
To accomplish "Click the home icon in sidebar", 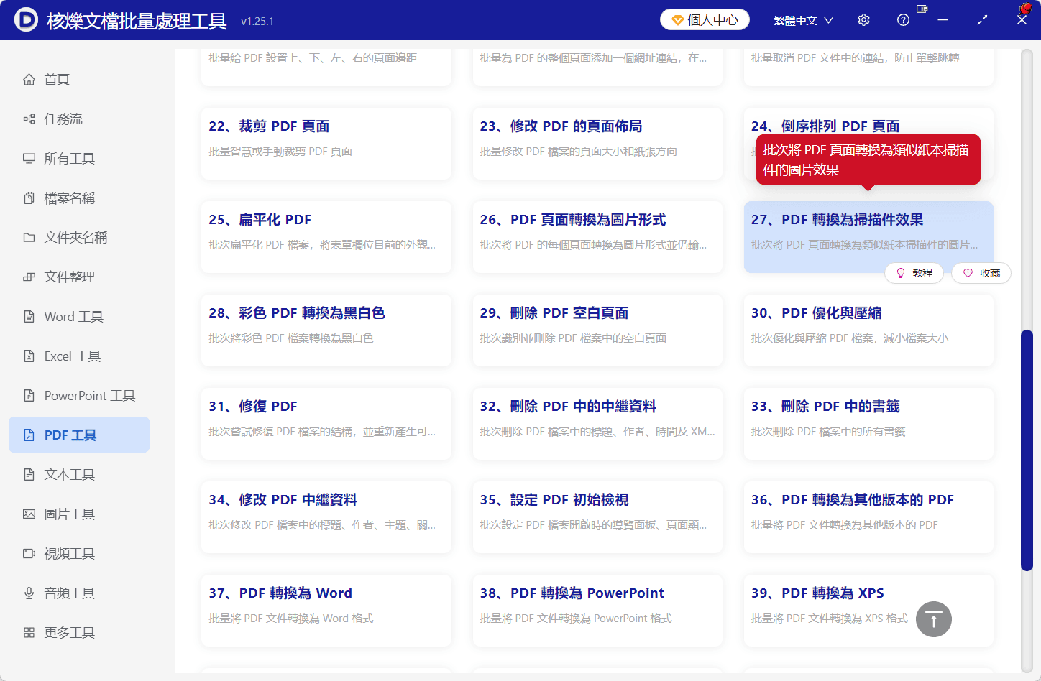I will pyautogui.click(x=29, y=80).
